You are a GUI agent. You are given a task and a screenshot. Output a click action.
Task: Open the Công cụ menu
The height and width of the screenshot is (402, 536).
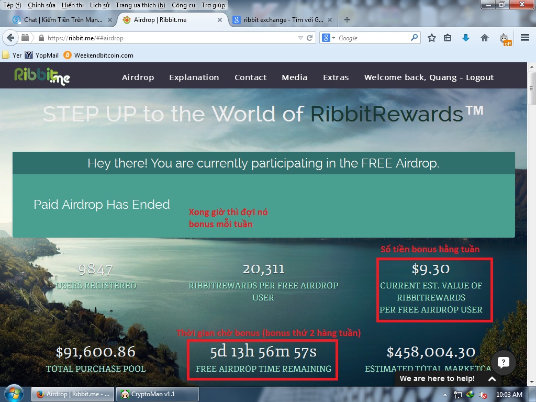point(183,5)
